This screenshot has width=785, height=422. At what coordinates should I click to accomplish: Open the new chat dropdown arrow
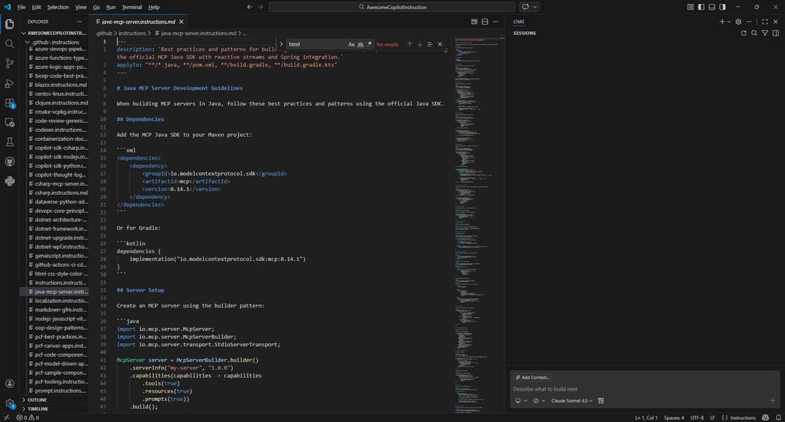(x=730, y=22)
